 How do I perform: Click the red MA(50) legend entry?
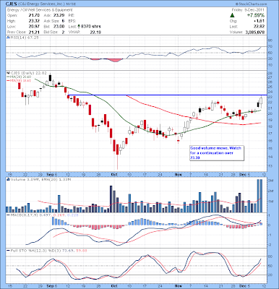(19, 81)
